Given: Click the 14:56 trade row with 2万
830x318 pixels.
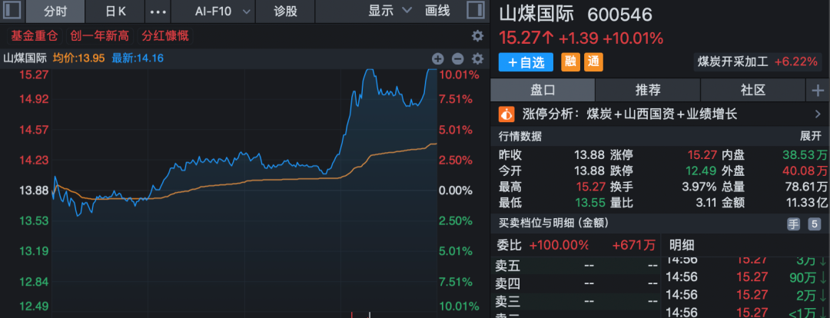Looking at the screenshot, I should click(745, 295).
